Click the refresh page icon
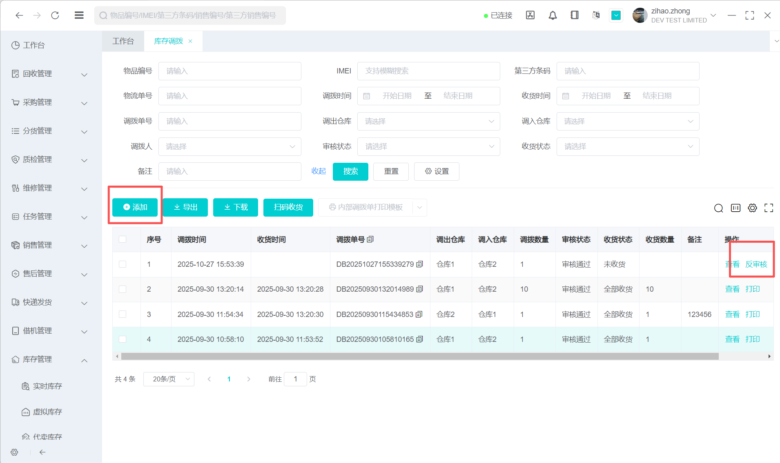The height and width of the screenshot is (463, 780). click(x=55, y=16)
